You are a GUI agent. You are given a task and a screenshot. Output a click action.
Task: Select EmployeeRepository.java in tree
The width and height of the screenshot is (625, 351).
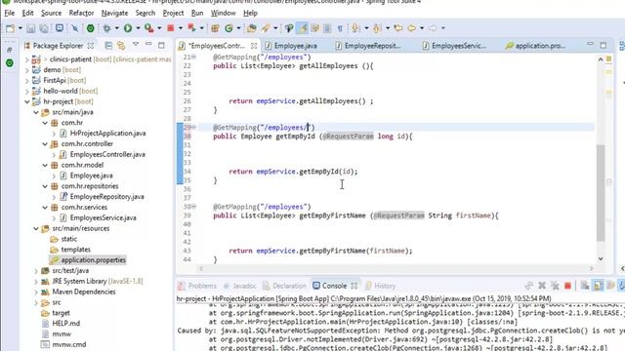(x=106, y=197)
